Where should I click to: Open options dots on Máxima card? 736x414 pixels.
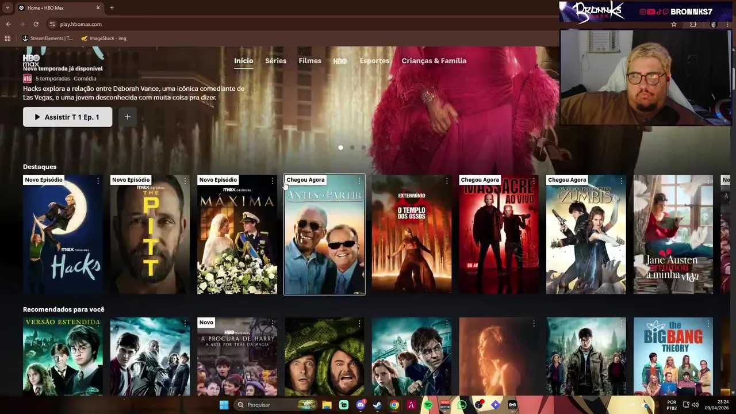pos(272,181)
